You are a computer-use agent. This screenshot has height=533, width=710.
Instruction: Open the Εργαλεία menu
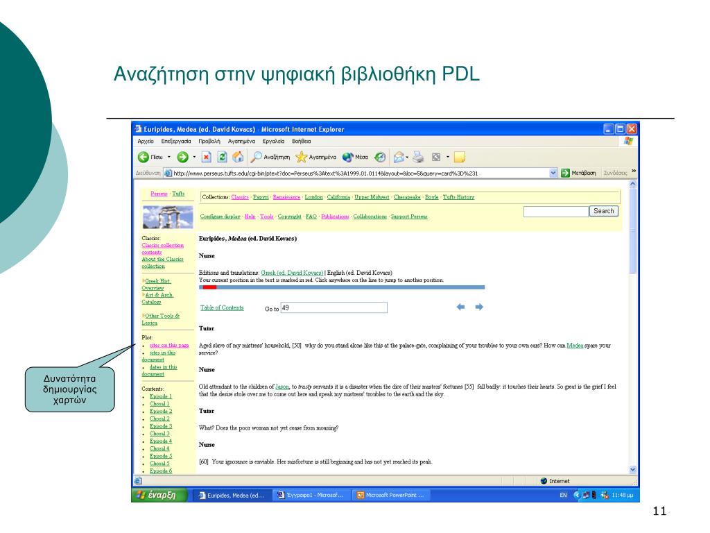click(273, 142)
